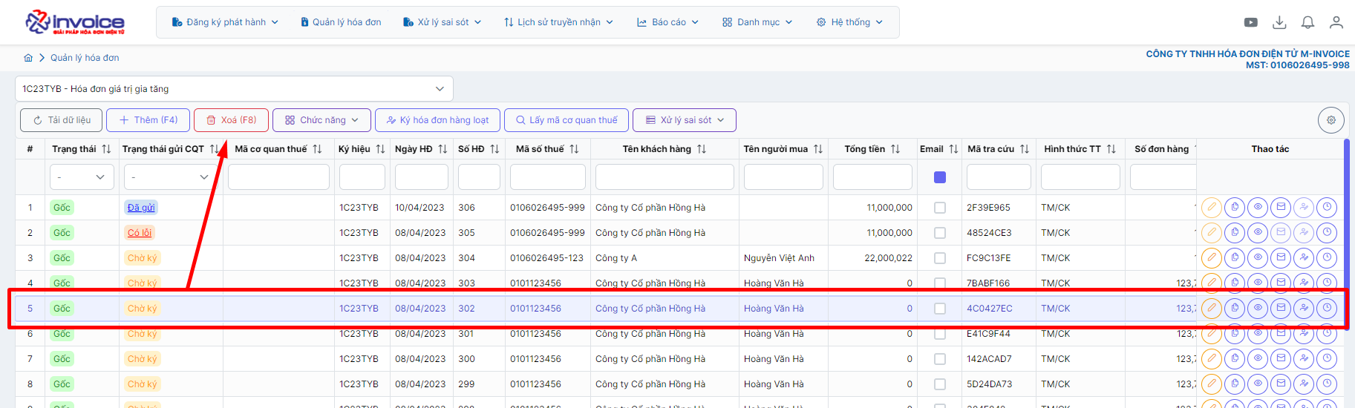This screenshot has height=408, width=1355.
Task: View invoice 306 with the eye icon
Action: click(x=1258, y=208)
